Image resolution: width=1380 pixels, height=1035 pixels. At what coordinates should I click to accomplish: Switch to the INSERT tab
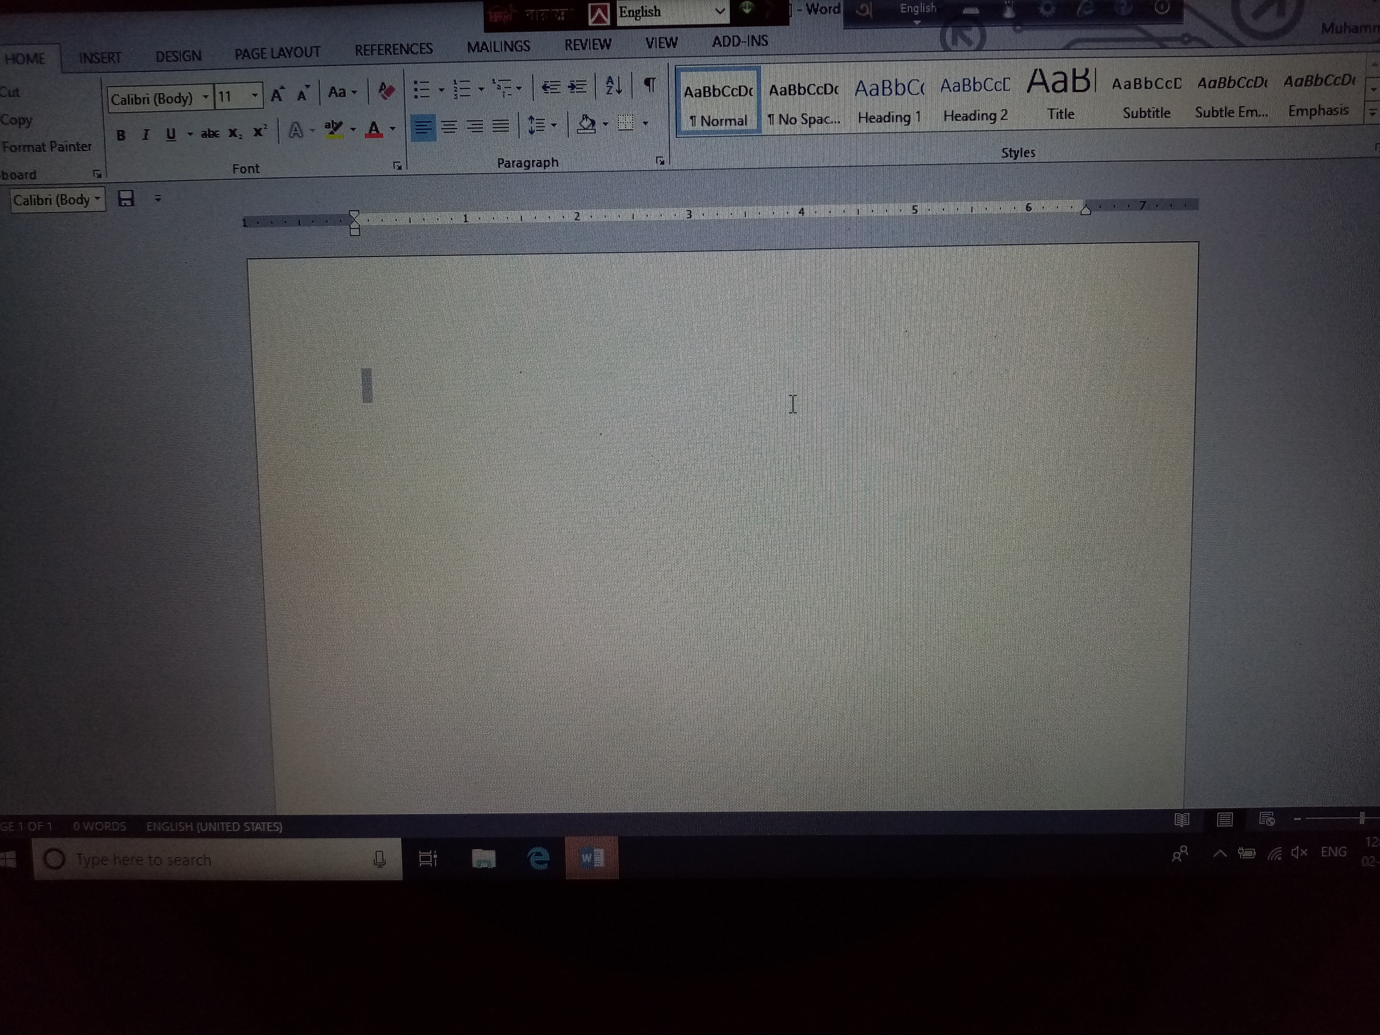point(100,57)
